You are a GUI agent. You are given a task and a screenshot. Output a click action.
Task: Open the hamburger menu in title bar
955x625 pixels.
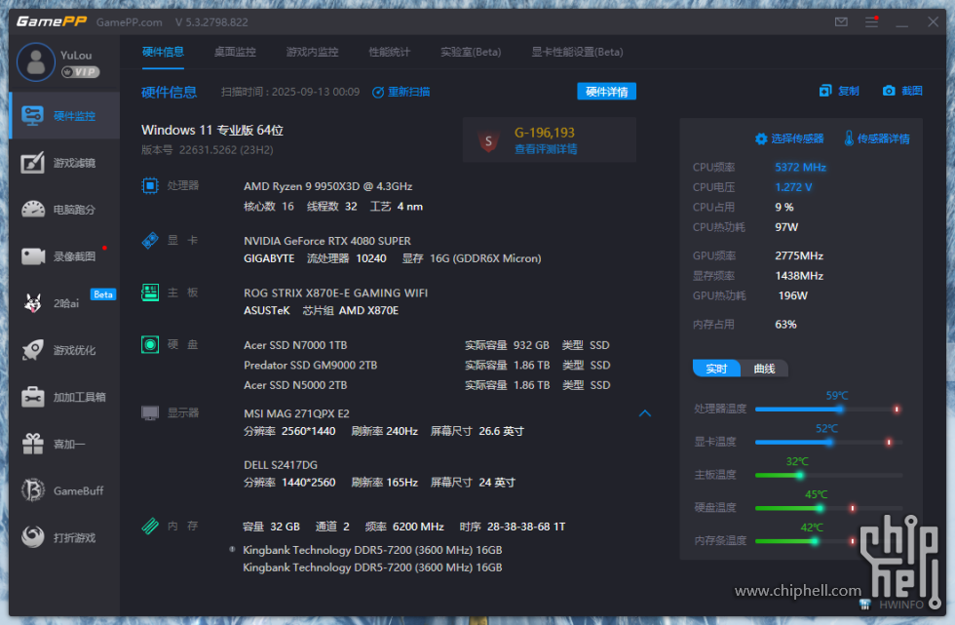tap(871, 21)
